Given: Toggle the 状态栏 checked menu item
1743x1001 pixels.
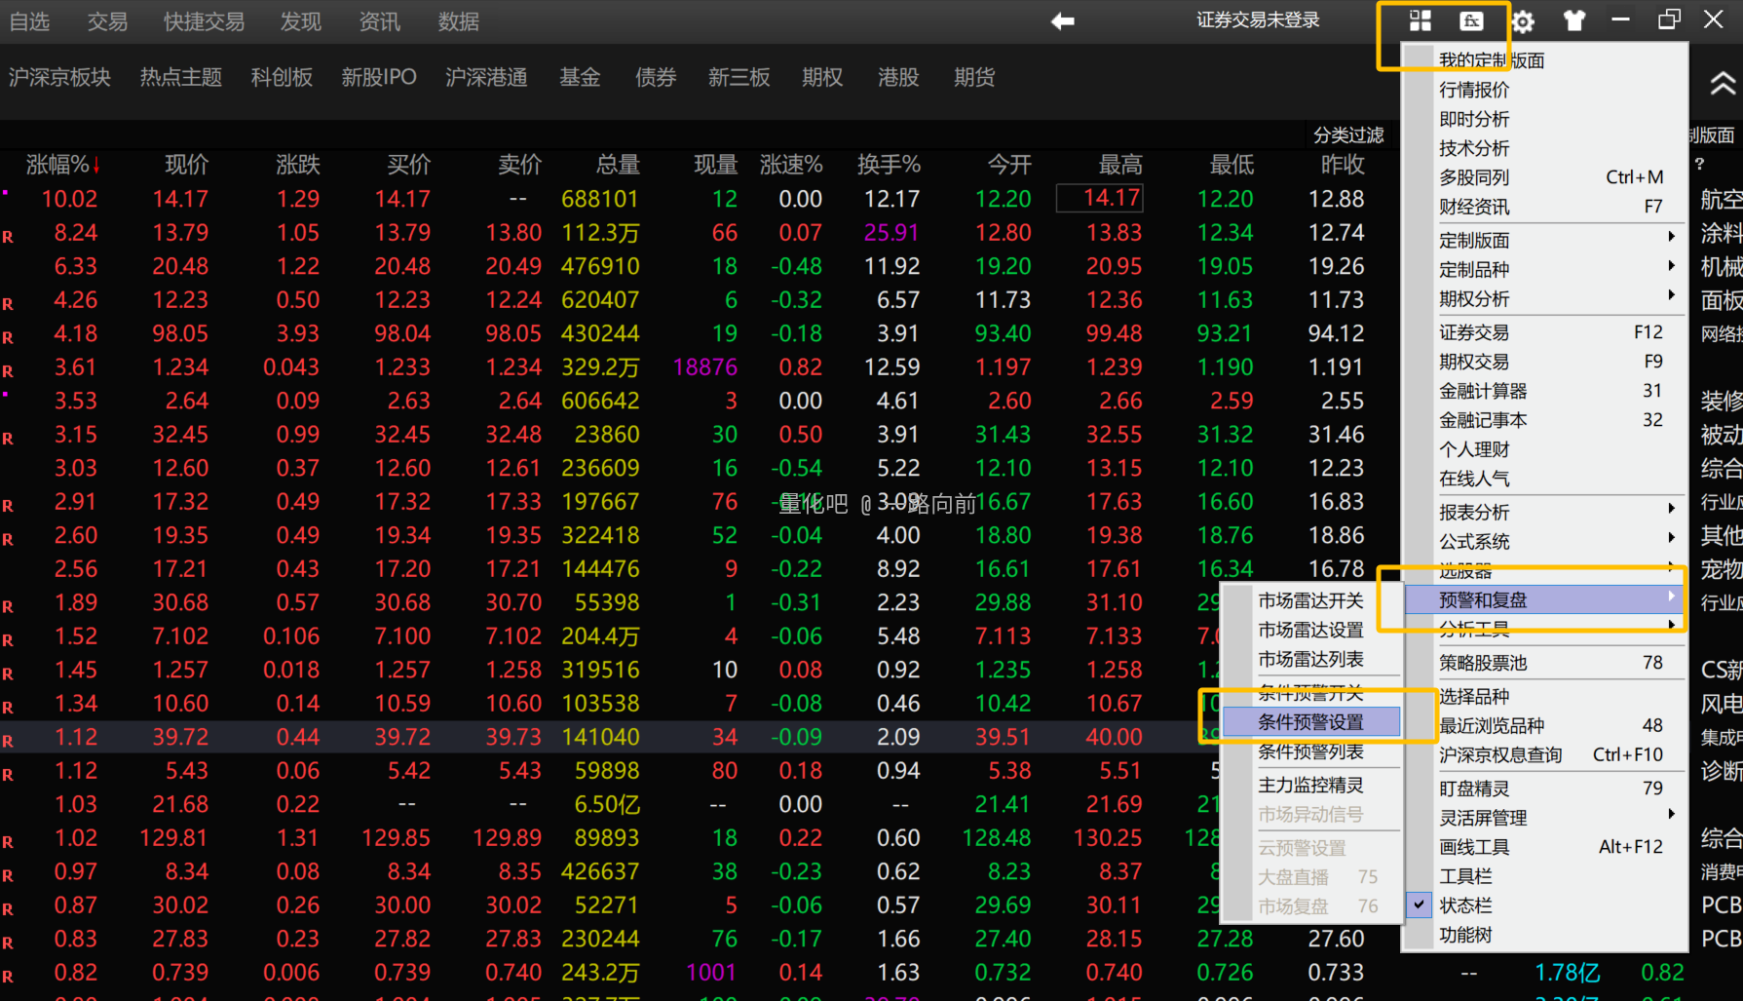Looking at the screenshot, I should click(1465, 905).
